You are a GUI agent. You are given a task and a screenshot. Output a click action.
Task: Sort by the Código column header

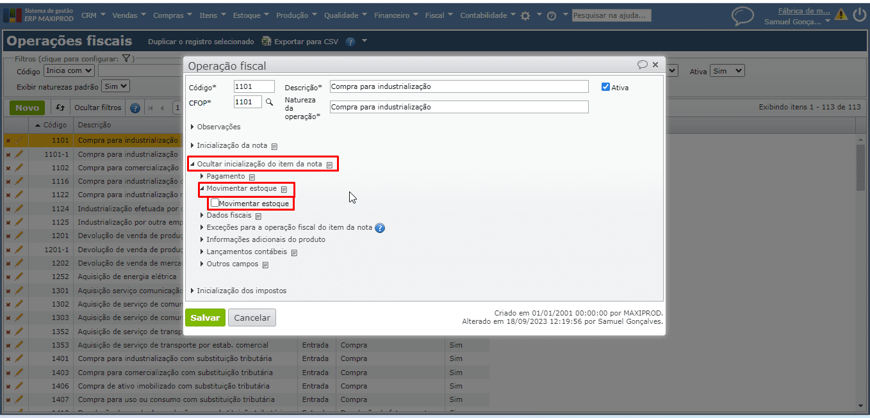(51, 125)
